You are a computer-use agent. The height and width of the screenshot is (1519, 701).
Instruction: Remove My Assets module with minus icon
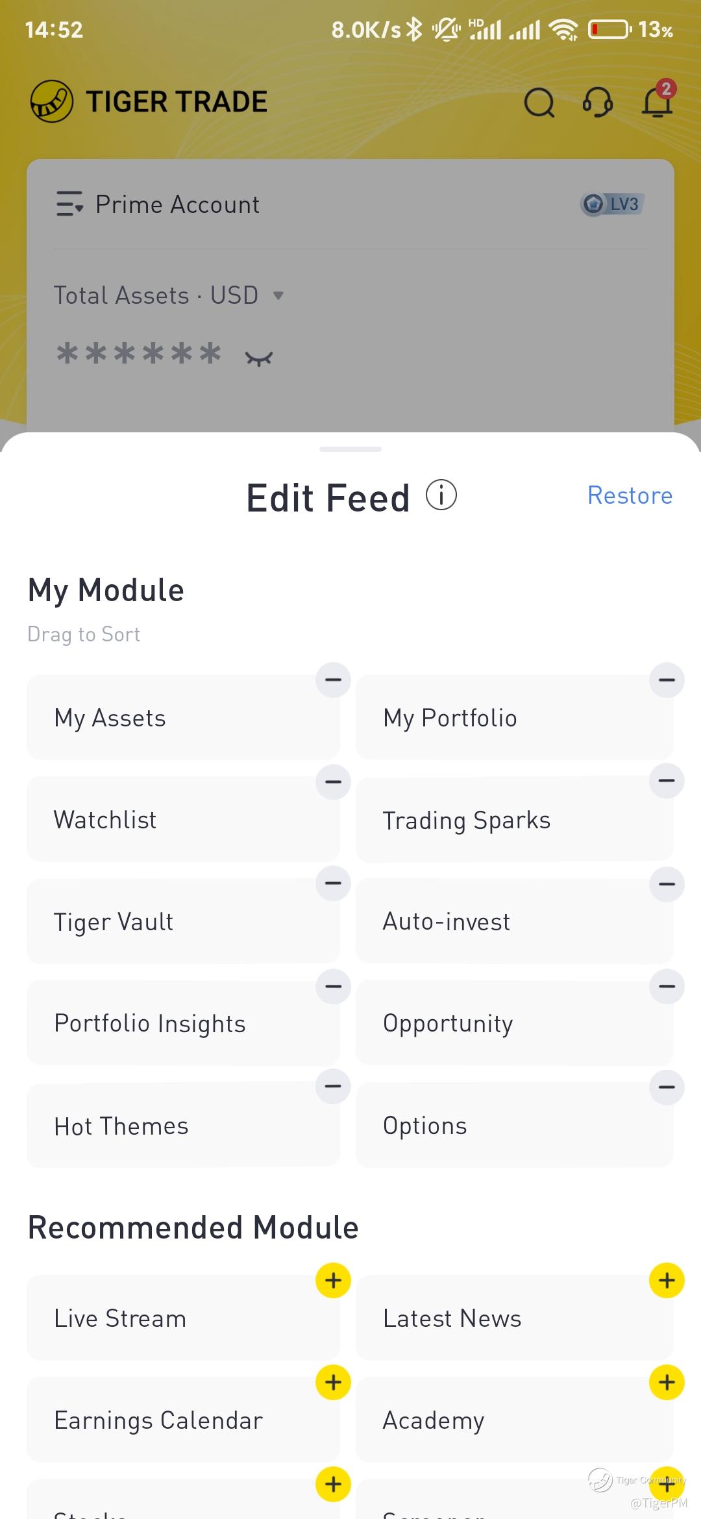click(x=333, y=680)
